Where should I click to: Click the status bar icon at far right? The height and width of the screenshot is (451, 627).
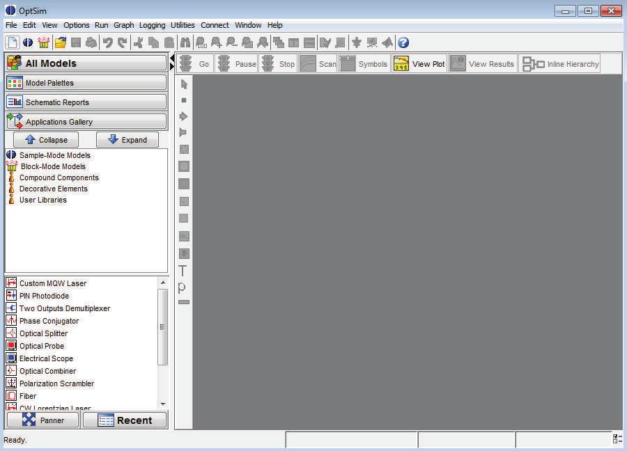pos(617,439)
